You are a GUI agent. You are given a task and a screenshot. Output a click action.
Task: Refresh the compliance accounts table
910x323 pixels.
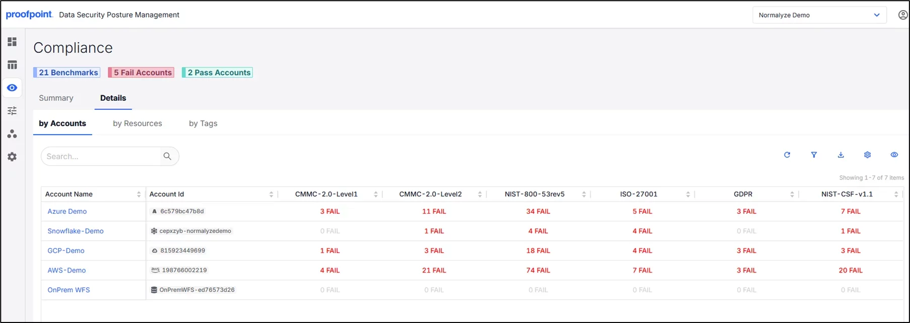point(787,155)
